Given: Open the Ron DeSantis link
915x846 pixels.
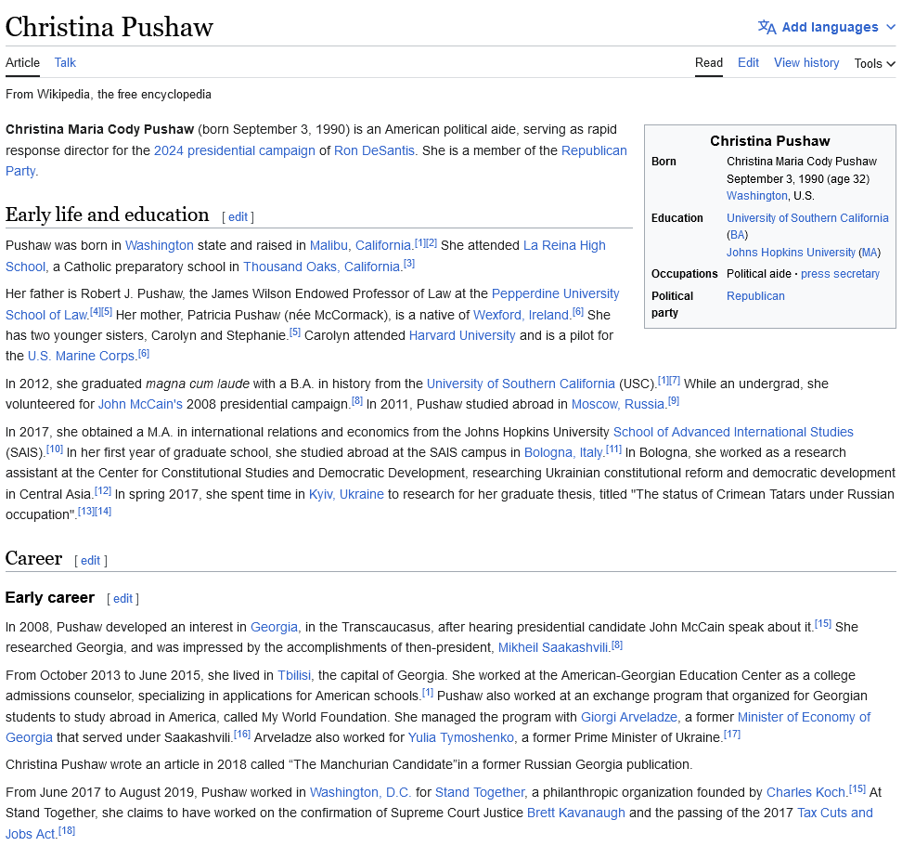Looking at the screenshot, I should [374, 150].
